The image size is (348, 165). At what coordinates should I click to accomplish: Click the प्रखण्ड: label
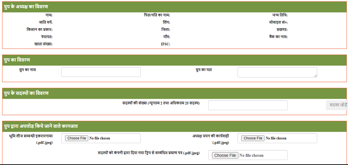click(282, 29)
